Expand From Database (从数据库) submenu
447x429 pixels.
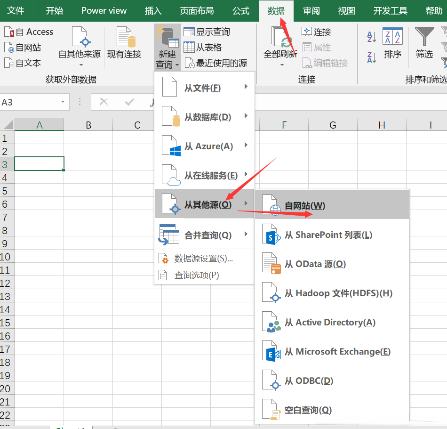(204, 117)
